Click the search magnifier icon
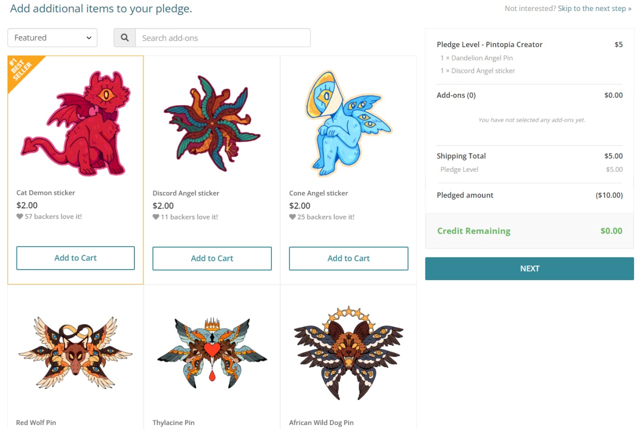 [x=125, y=38]
